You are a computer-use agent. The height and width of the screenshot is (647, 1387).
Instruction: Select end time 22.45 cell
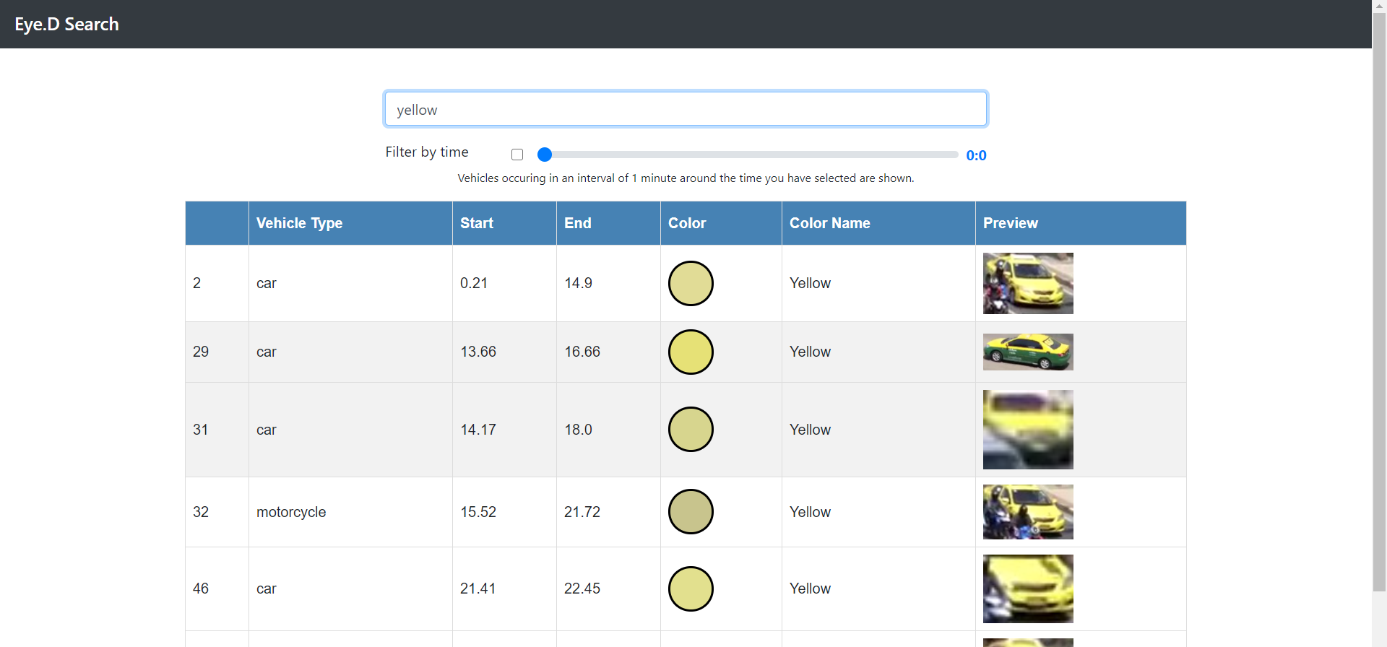pos(608,589)
